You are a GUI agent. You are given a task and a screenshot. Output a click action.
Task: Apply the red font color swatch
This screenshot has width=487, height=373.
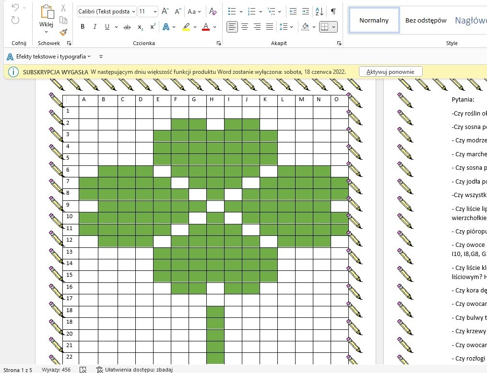[205, 27]
